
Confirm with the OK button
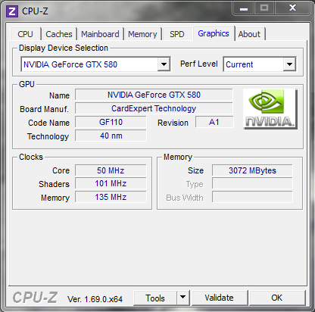pos(277,298)
